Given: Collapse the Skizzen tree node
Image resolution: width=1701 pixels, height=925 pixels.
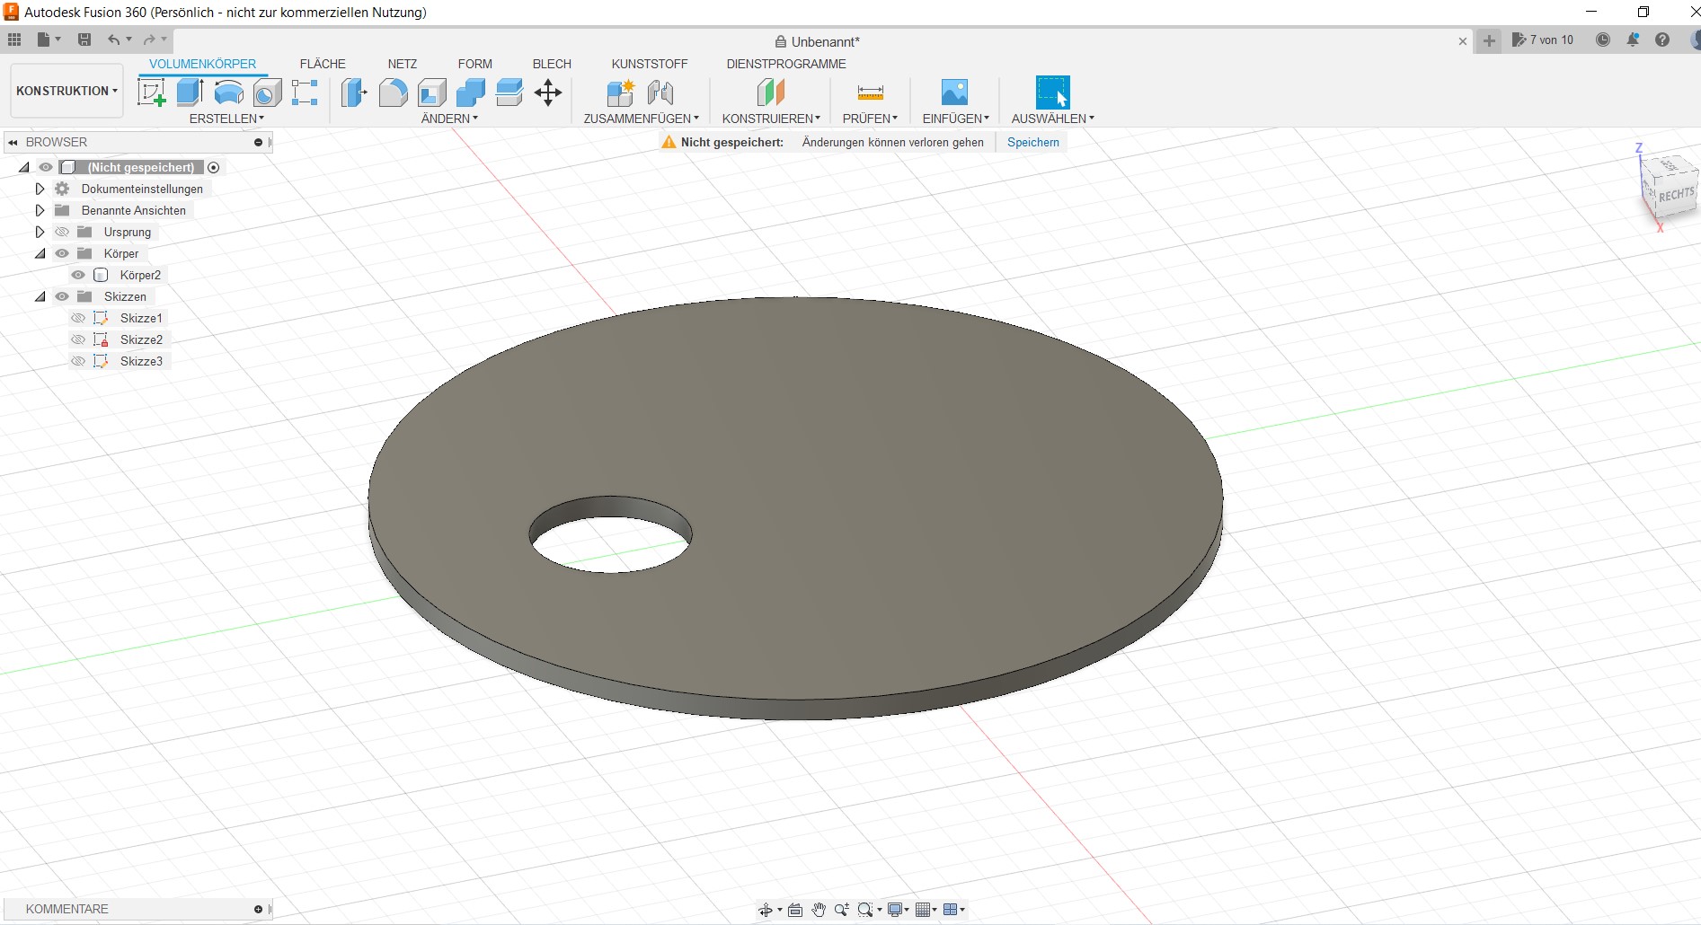Looking at the screenshot, I should 40,296.
